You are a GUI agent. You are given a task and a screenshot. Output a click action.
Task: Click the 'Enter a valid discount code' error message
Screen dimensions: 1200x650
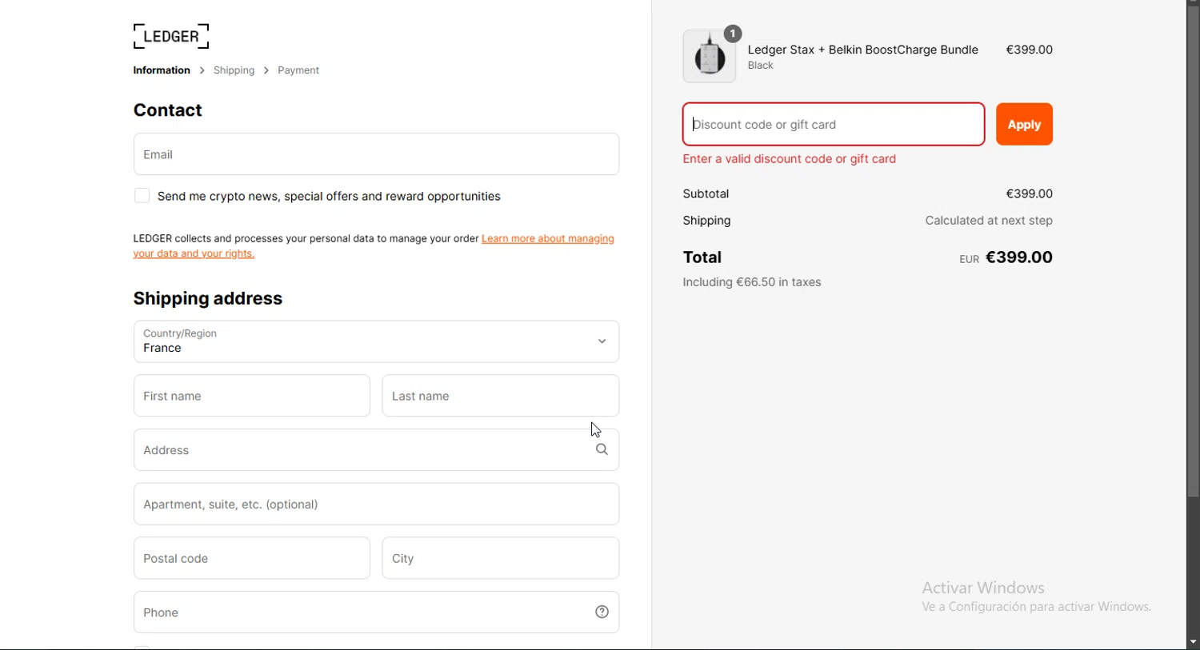click(790, 159)
